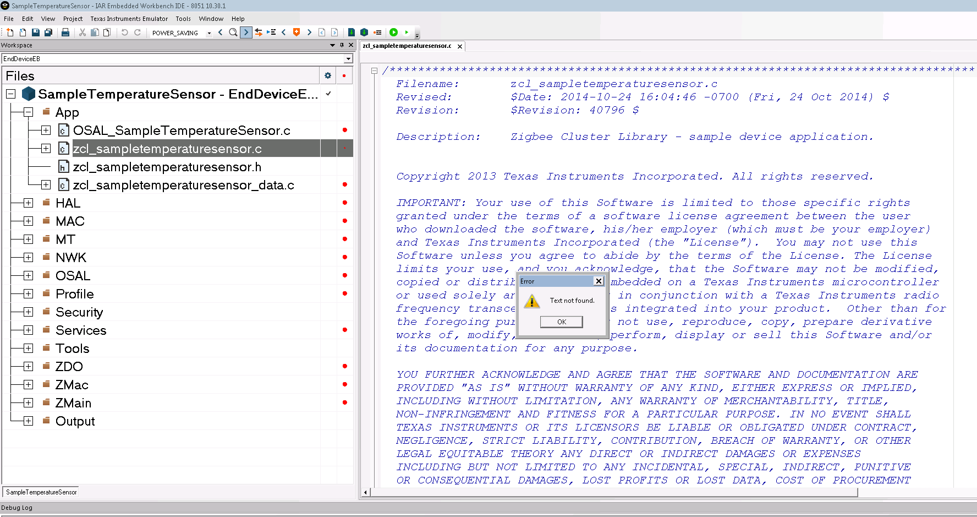Click the Debug Log panel title
Viewport: 977px width, 517px height.
(x=17, y=508)
